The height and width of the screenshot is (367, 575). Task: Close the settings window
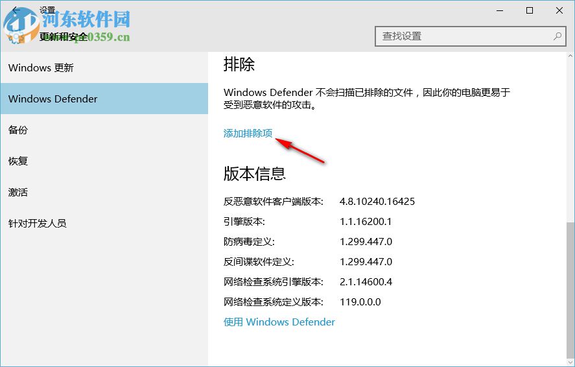(559, 10)
